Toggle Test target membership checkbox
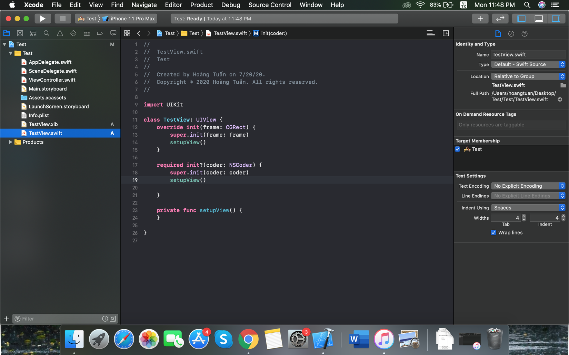The height and width of the screenshot is (355, 569). pos(458,149)
